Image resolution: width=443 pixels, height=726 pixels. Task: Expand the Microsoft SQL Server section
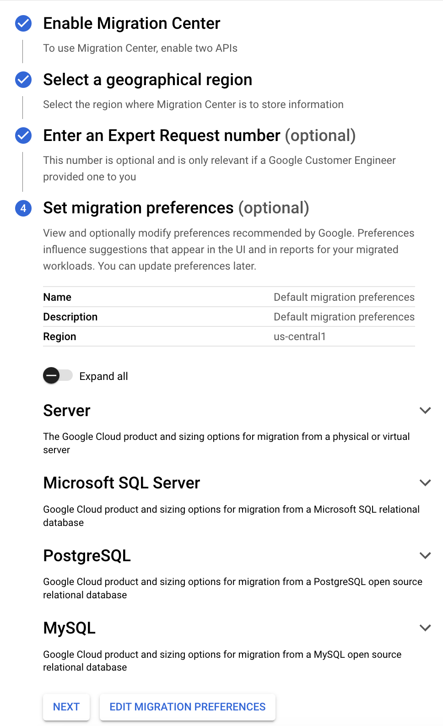click(x=426, y=482)
